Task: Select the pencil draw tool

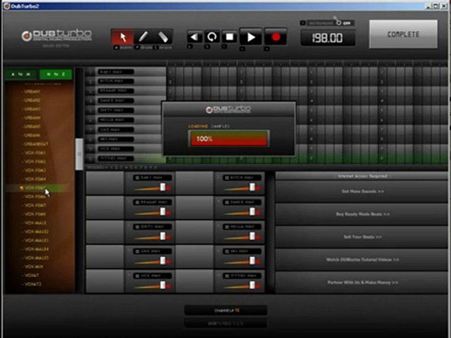Action: click(x=143, y=37)
